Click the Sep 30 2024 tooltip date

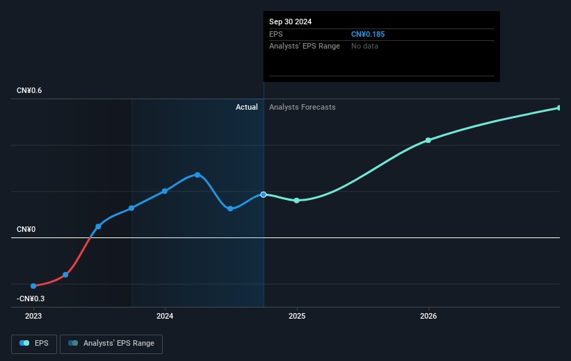coord(290,22)
